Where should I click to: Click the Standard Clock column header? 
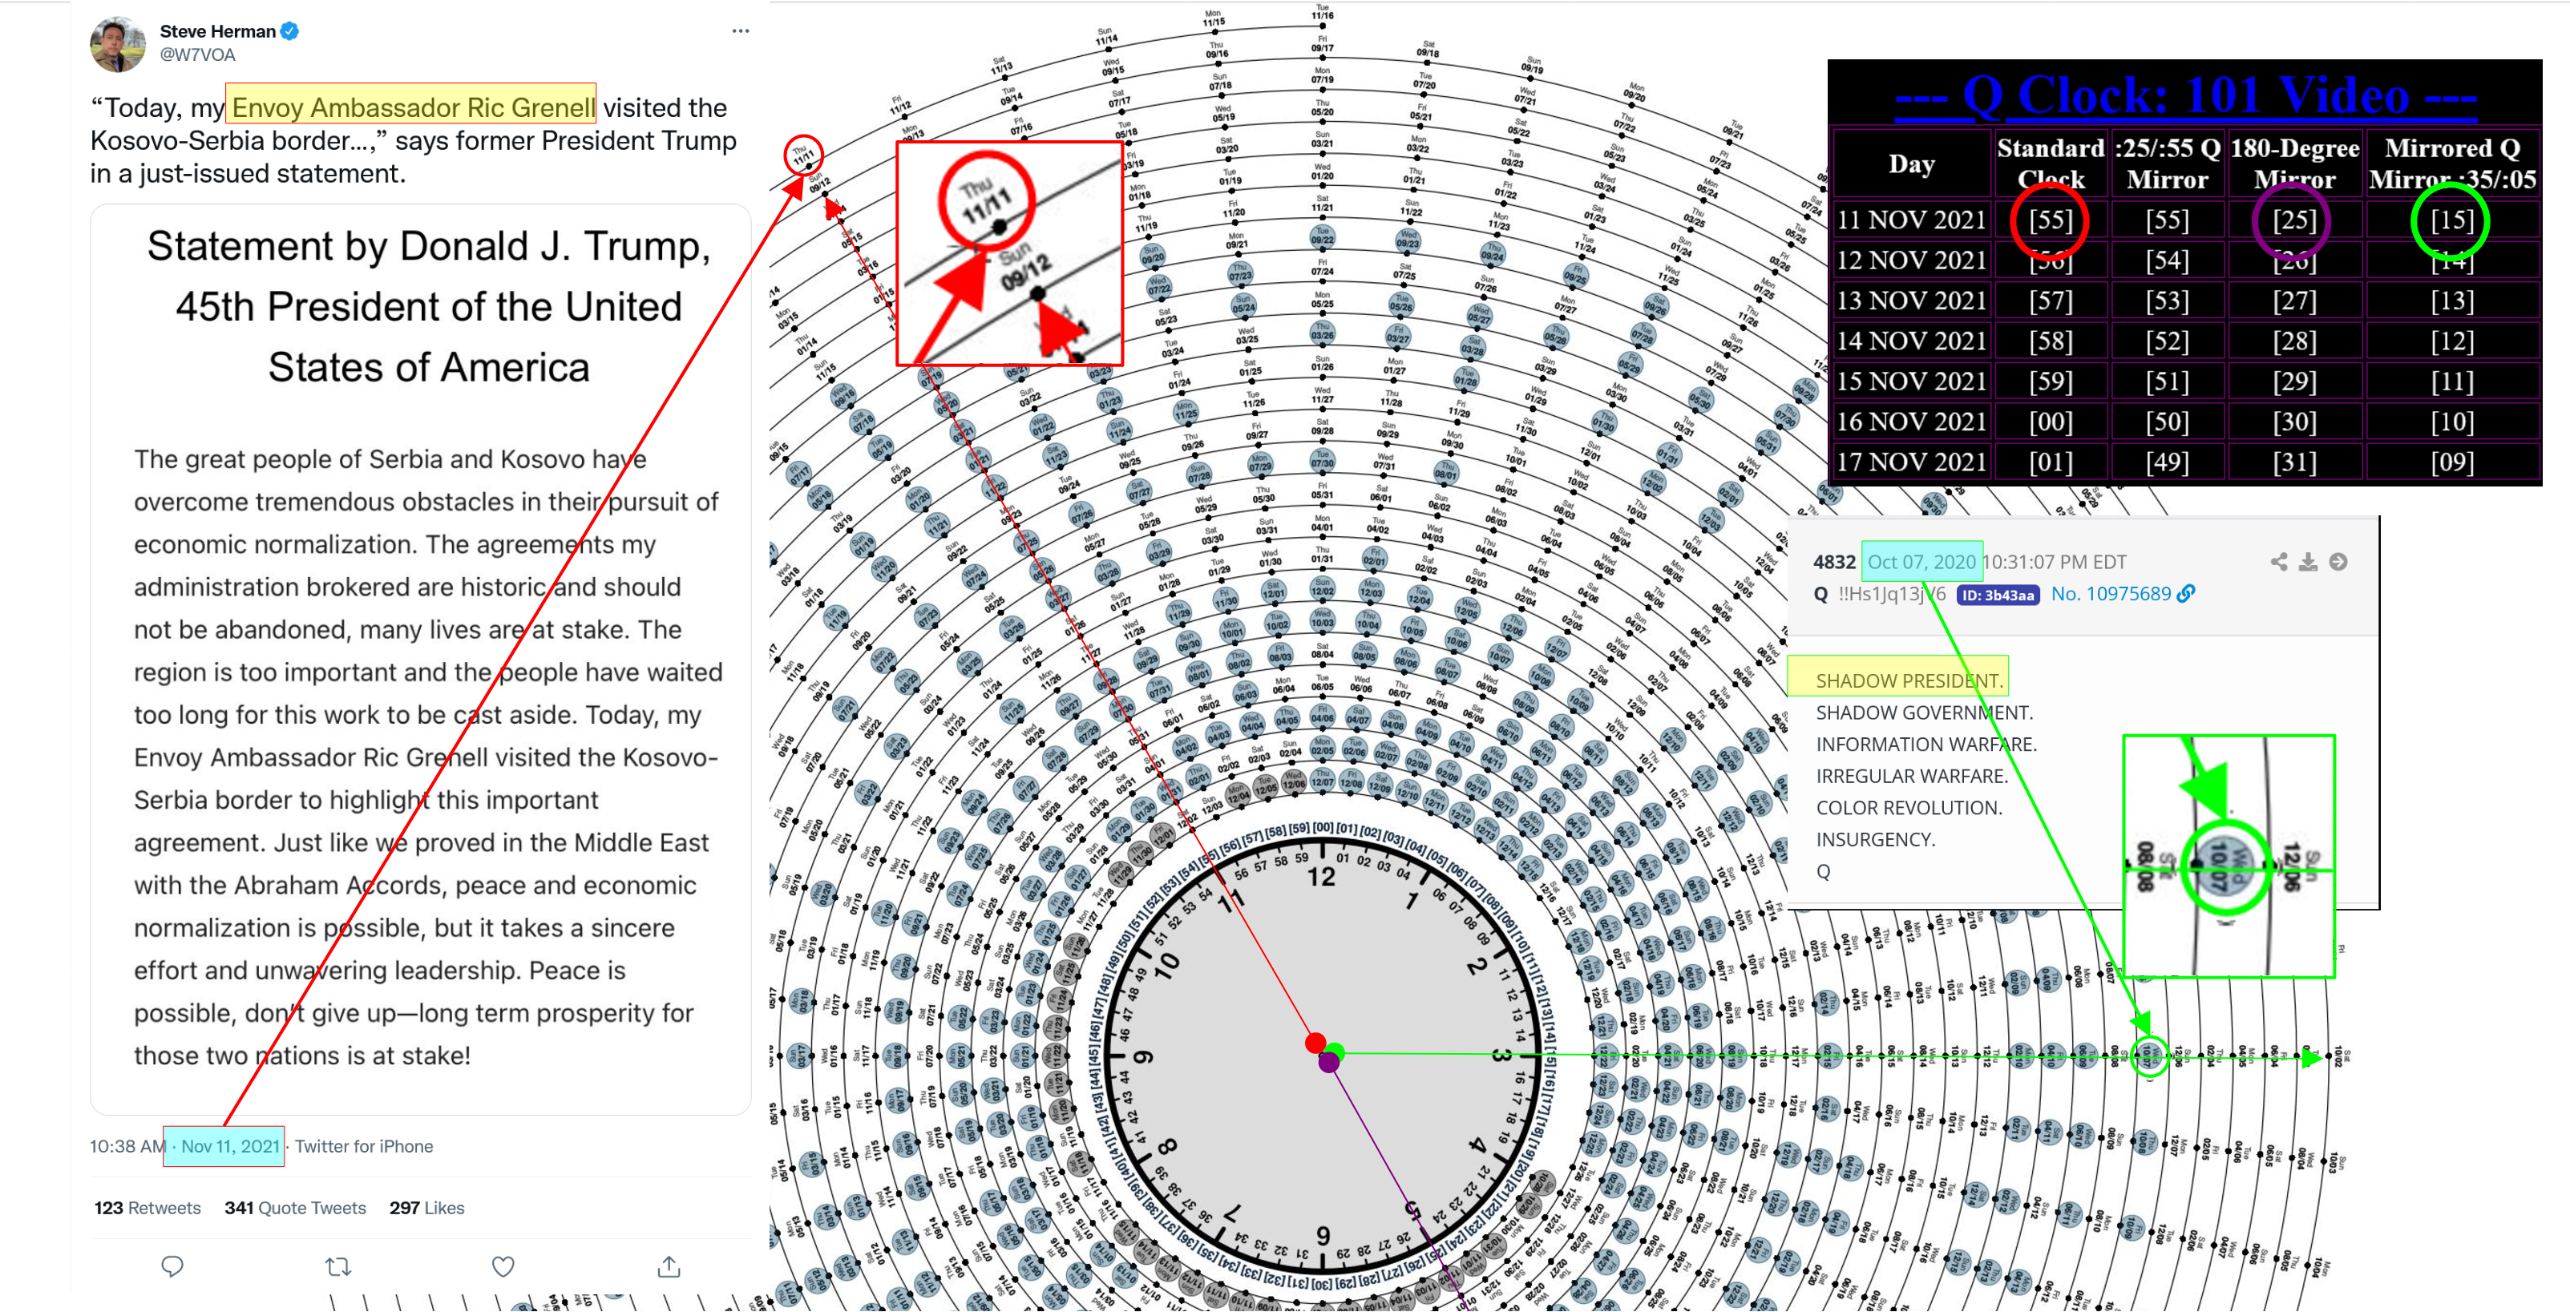coord(2051,163)
